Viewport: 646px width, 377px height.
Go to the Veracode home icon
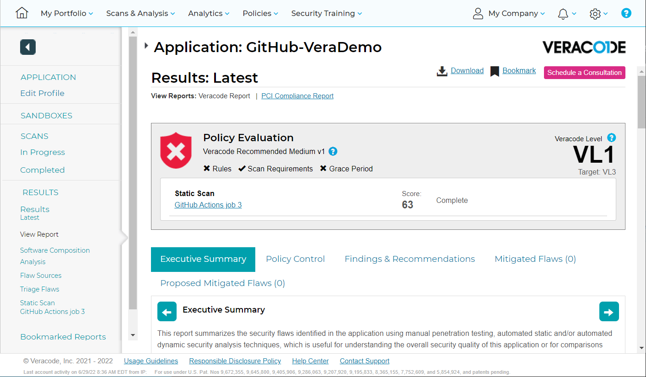(x=22, y=13)
